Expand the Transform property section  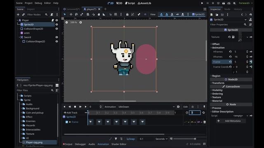218,83
